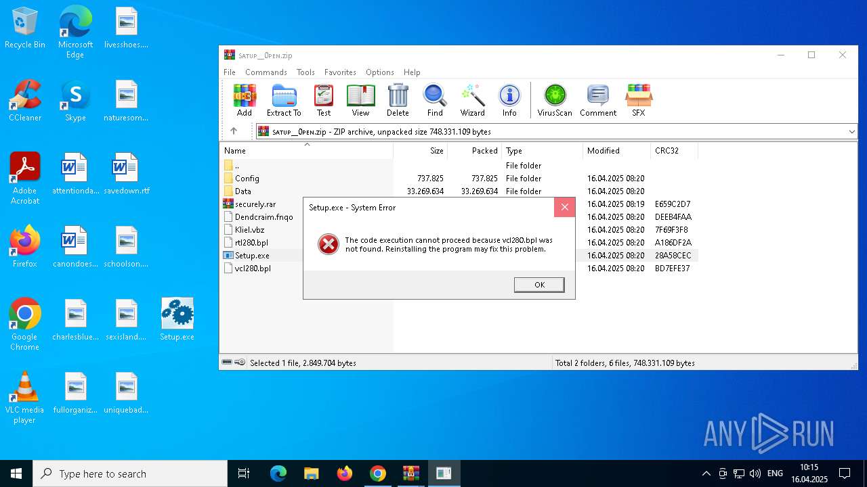The width and height of the screenshot is (867, 487).
Task: Open Task View on the taskbar
Action: click(x=244, y=473)
